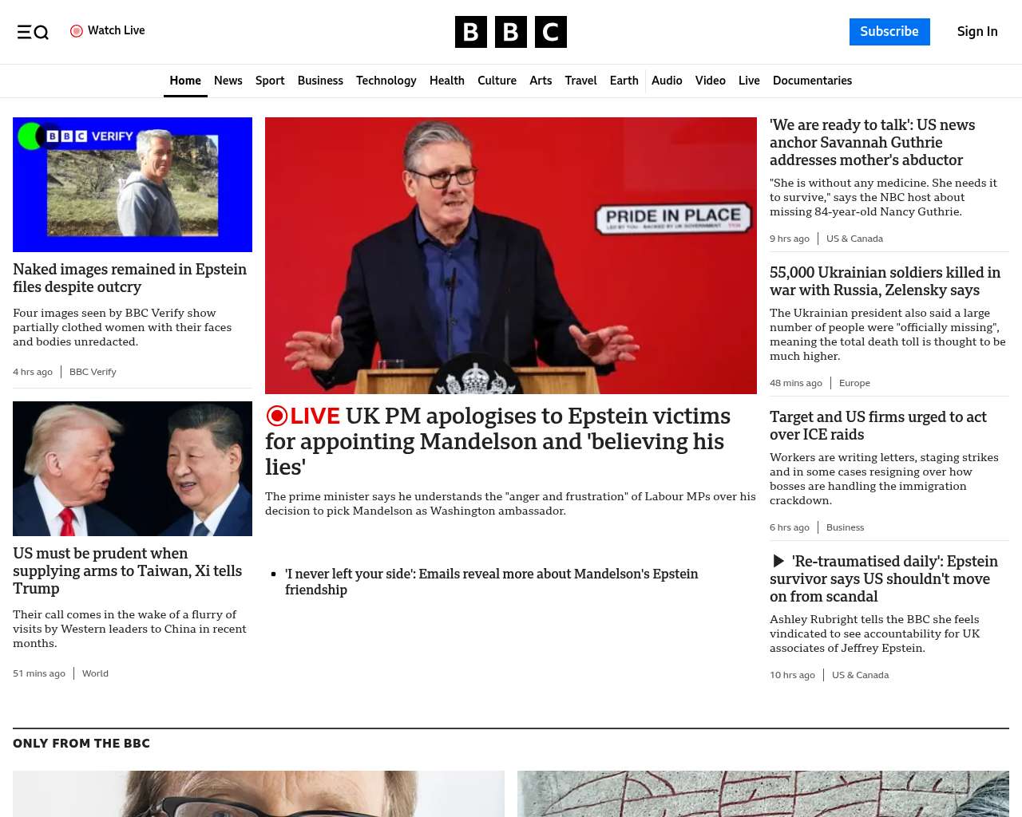This screenshot has width=1022, height=817.
Task: Open the Trump and Xi photo
Action: pyautogui.click(x=133, y=468)
